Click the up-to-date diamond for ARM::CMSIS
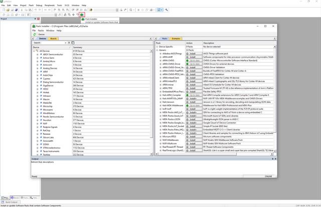This screenshot has height=207, width=321. click(187, 61)
